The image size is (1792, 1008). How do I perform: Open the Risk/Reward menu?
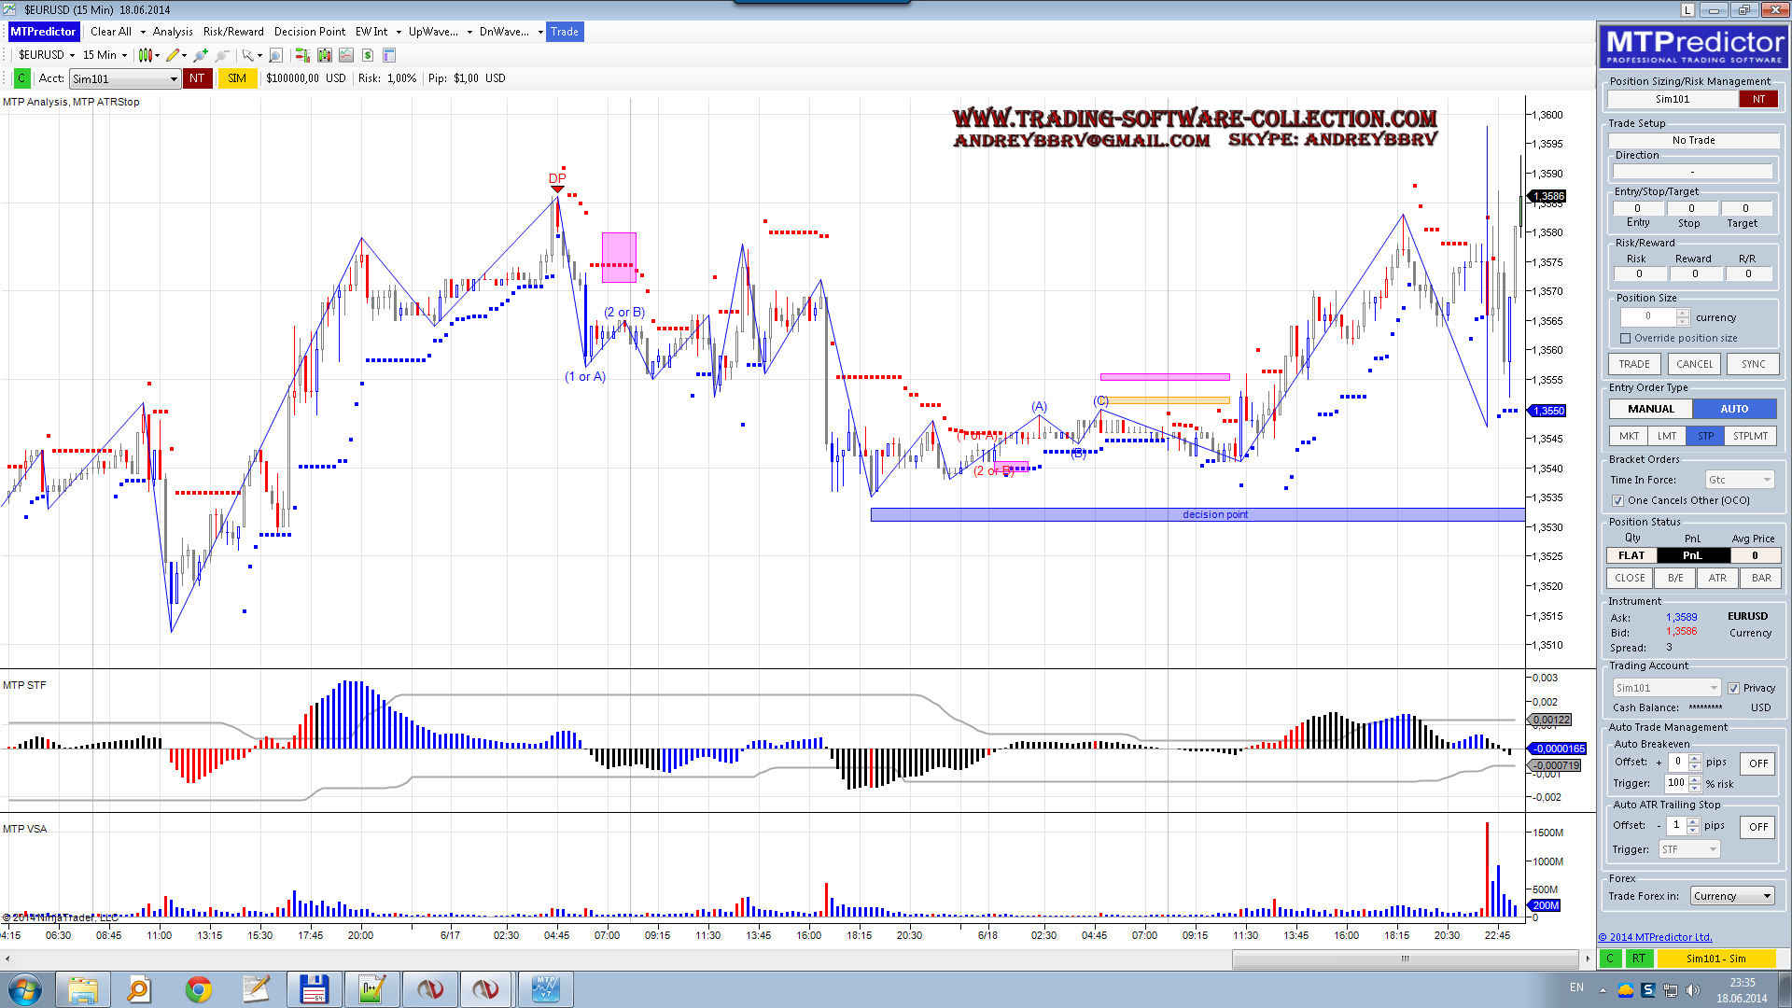233,32
